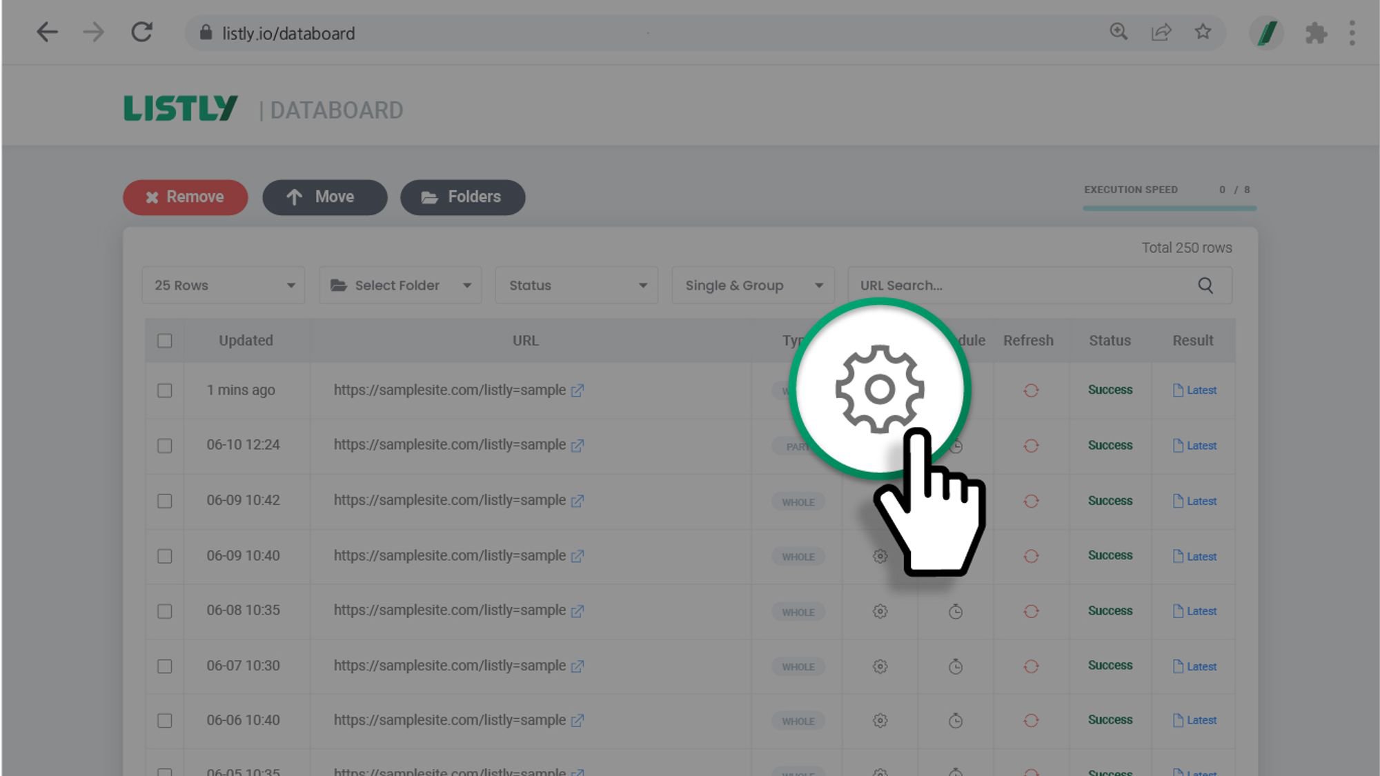This screenshot has height=776, width=1380.
Task: Click the URL search magnifier icon
Action: click(x=1205, y=286)
